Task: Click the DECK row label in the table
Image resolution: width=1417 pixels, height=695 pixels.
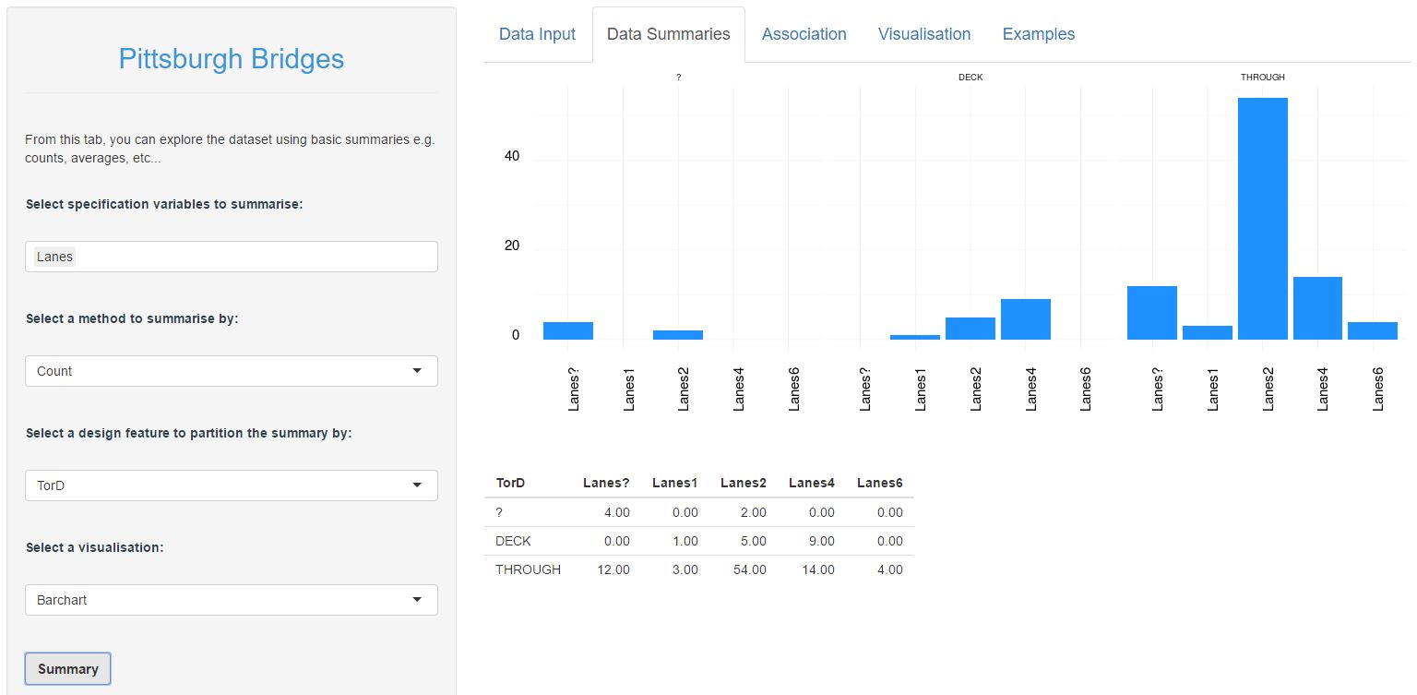Action: tap(513, 541)
